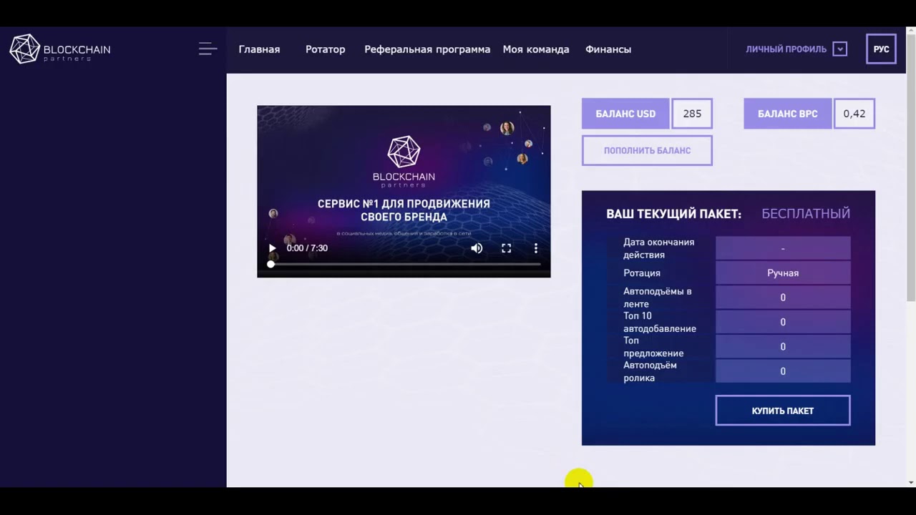This screenshot has width=916, height=515.
Task: Open video more-options three-dot menu
Action: click(536, 248)
